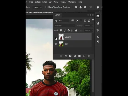Click the Opacity value field
This screenshot has width=128, height=96.
[87, 26]
